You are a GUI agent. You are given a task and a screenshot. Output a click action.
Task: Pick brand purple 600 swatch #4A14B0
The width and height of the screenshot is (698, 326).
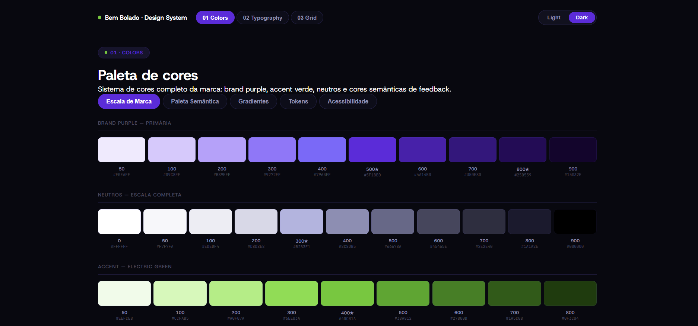coord(422,150)
